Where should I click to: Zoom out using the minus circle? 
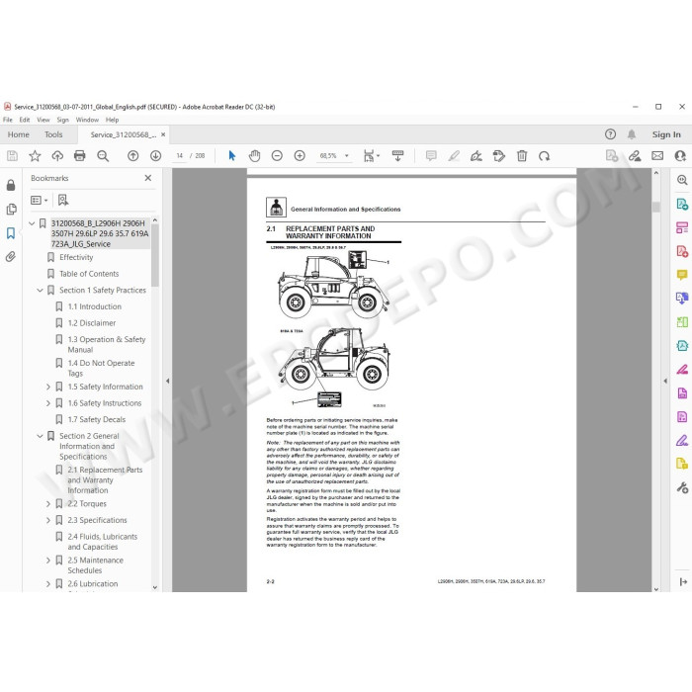click(x=277, y=156)
